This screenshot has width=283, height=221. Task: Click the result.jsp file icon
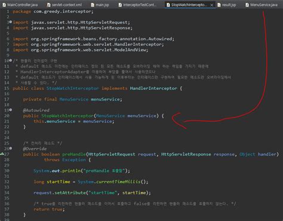point(219,5)
